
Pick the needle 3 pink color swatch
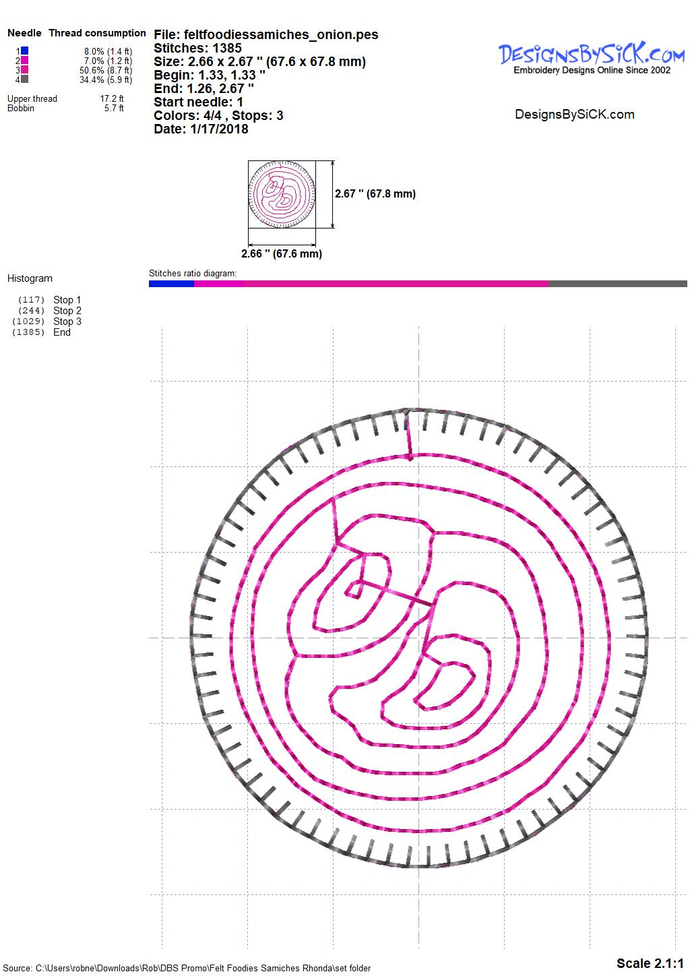24,69
